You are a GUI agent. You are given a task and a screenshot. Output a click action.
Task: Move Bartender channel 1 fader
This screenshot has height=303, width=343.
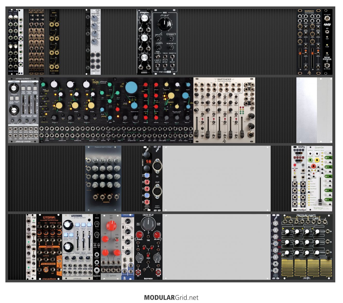click(x=196, y=133)
